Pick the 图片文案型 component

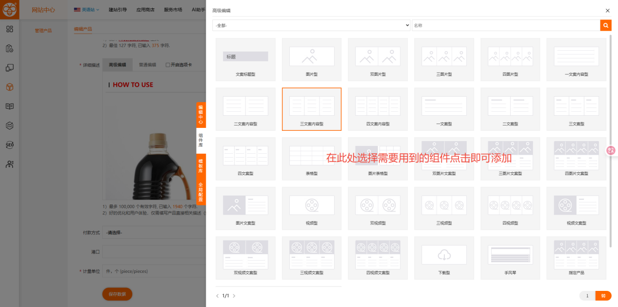click(245, 208)
